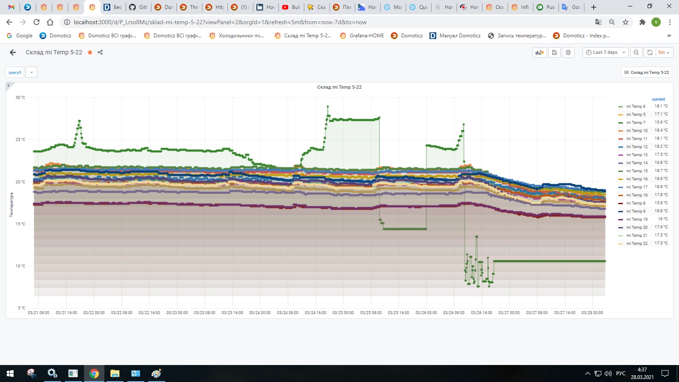
Task: Click the refresh dashboard icon
Action: pyautogui.click(x=650, y=52)
